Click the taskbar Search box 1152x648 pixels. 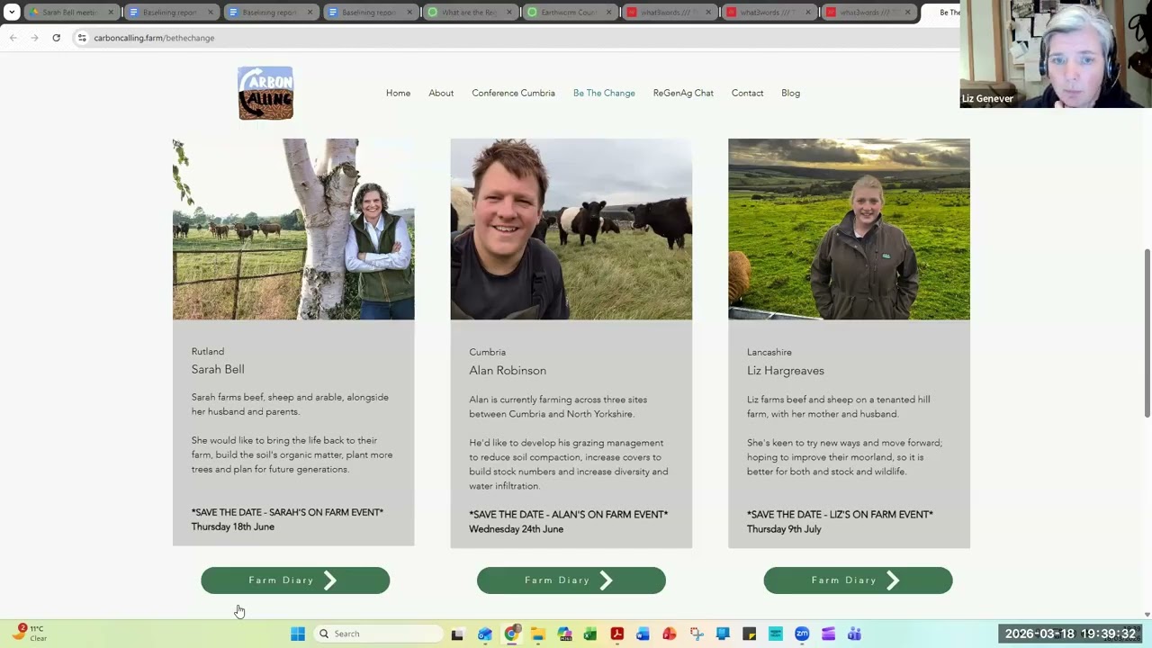(x=379, y=634)
